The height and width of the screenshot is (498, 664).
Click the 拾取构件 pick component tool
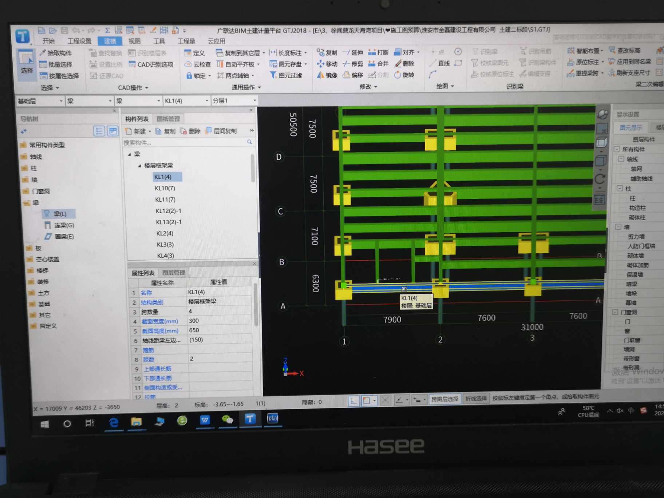tap(56, 53)
